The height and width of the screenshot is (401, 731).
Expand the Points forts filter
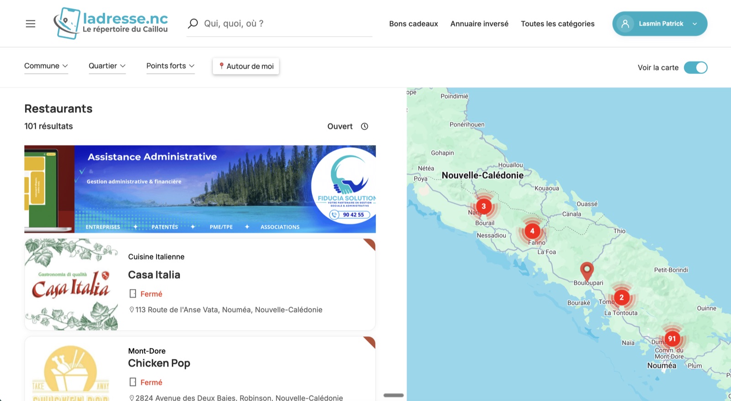(x=170, y=66)
